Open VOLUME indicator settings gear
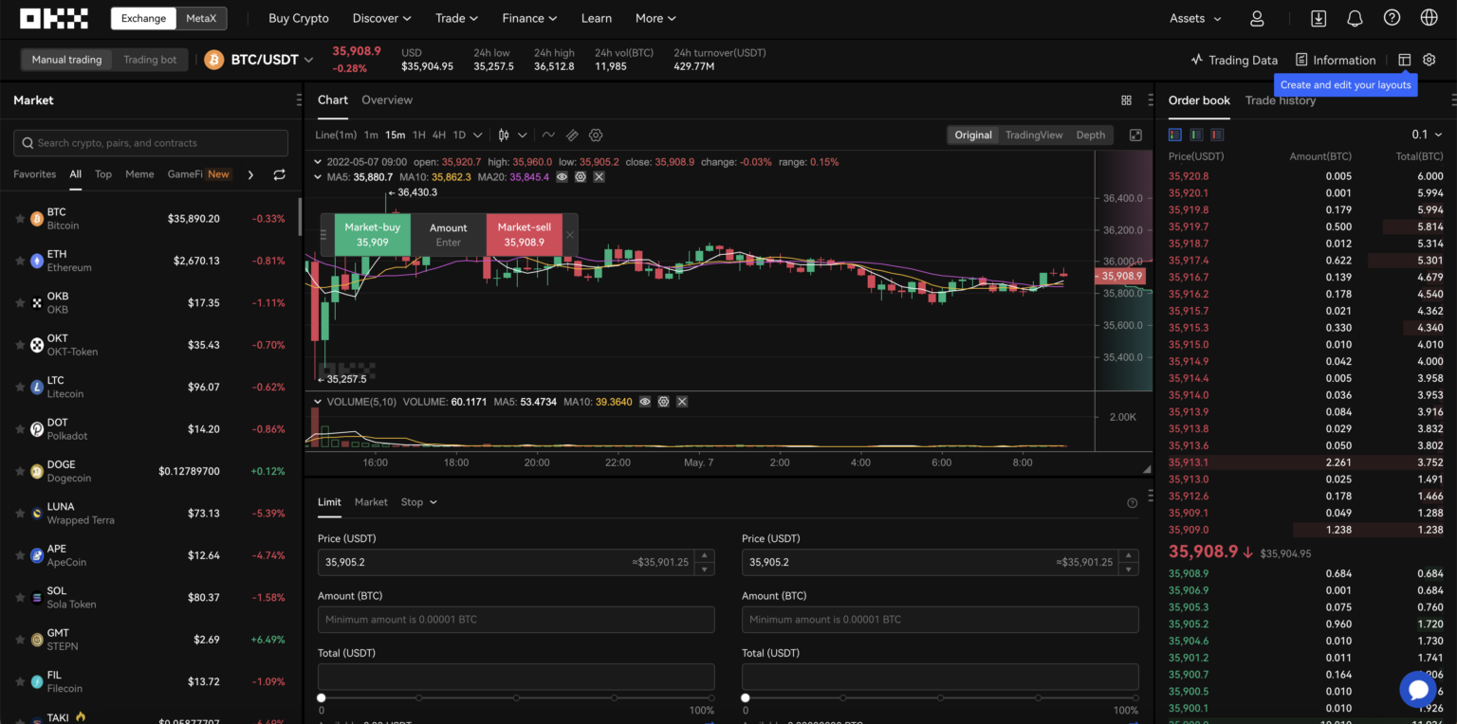The width and height of the screenshot is (1457, 724). pyautogui.click(x=663, y=402)
